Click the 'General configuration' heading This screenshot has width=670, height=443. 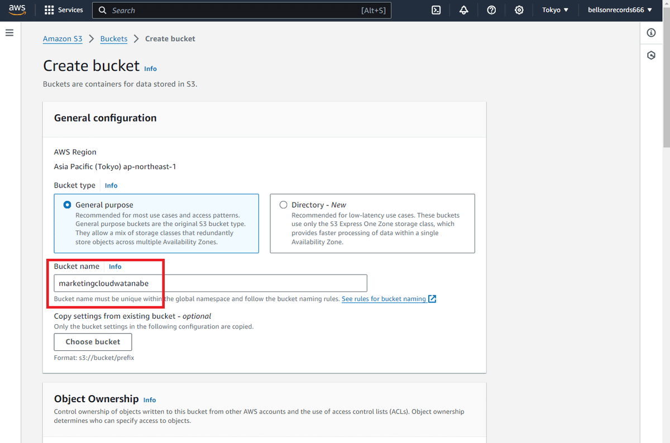(106, 118)
